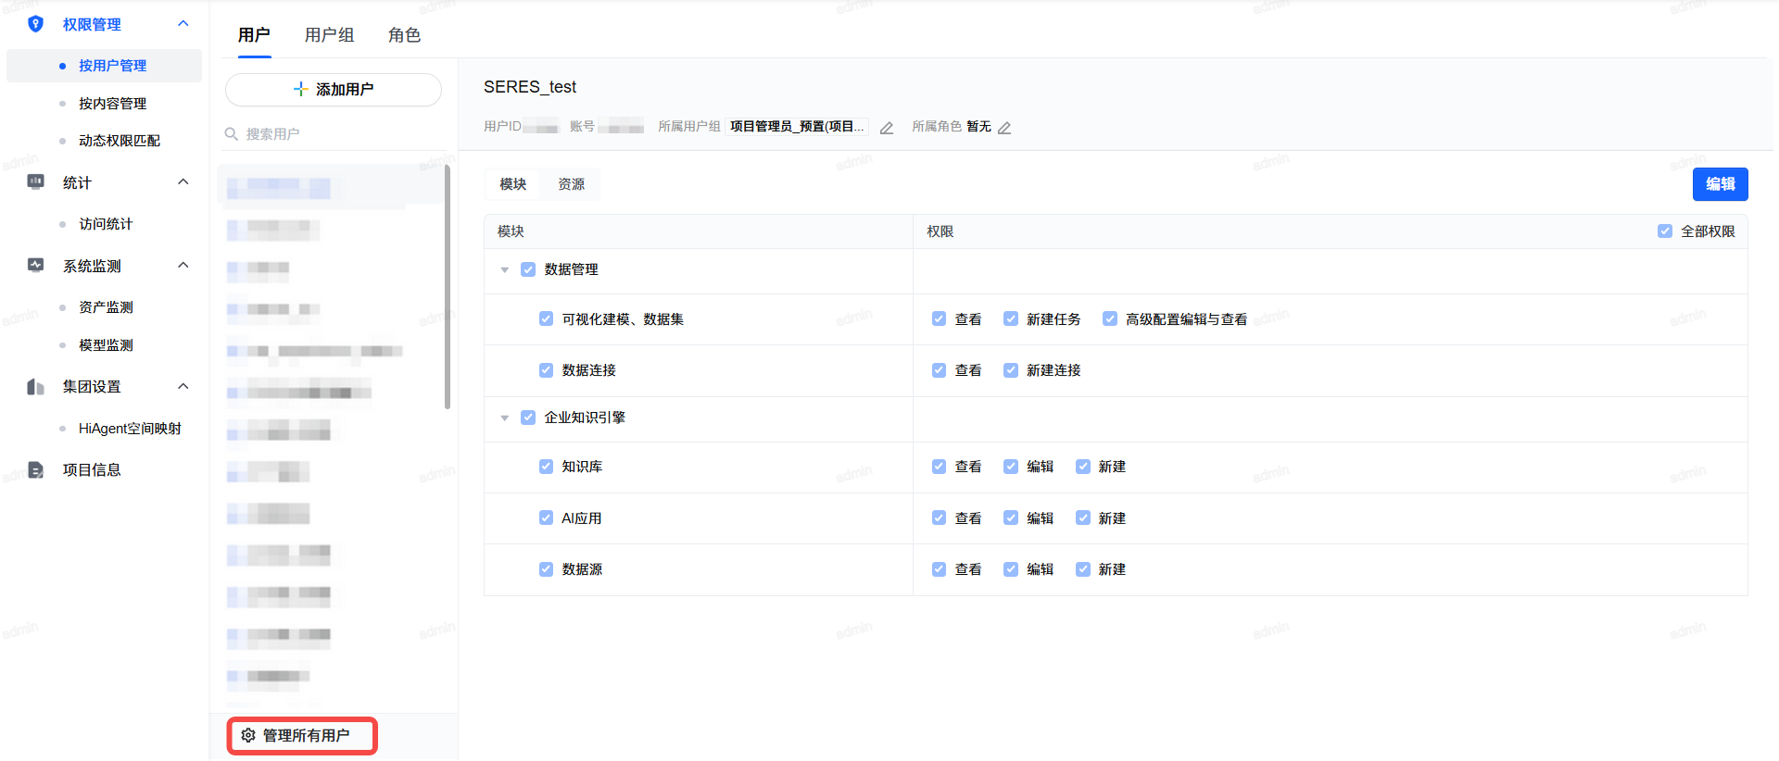1779x761 pixels.
Task: Open 项目信息 via its document icon
Action: (35, 470)
